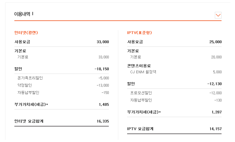Click the 콘텐츠이용료 label
This screenshot has width=235, height=142.
point(139,66)
